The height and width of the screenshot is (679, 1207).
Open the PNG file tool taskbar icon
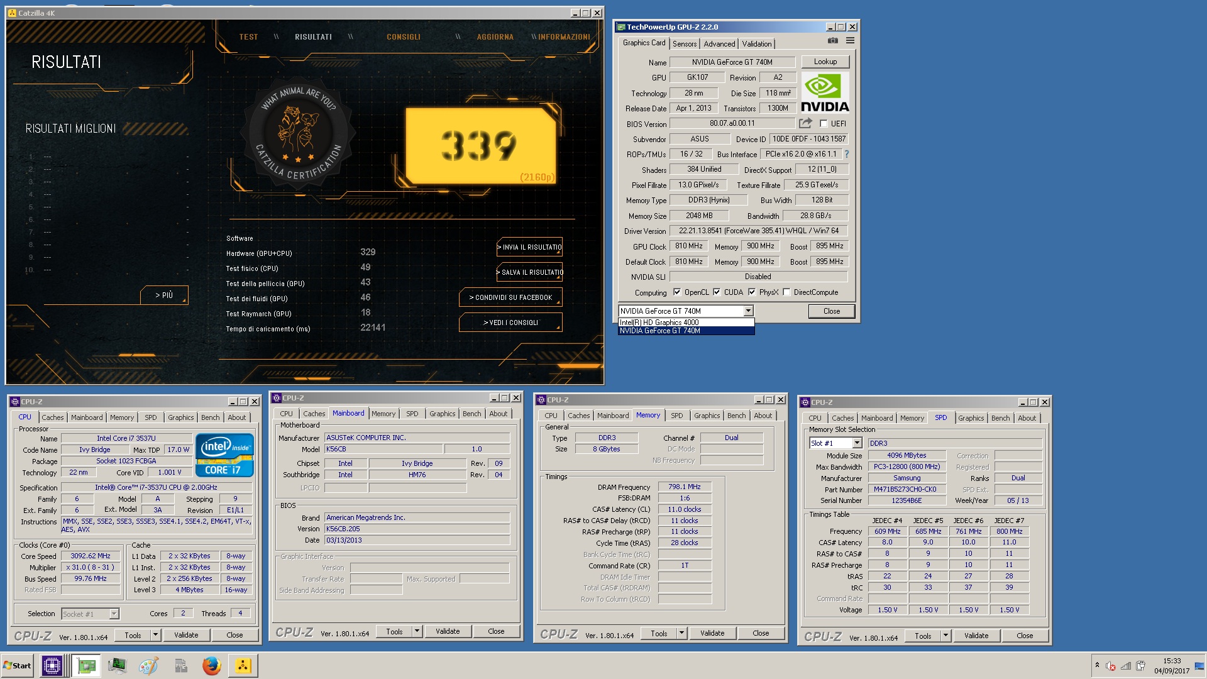click(x=180, y=666)
